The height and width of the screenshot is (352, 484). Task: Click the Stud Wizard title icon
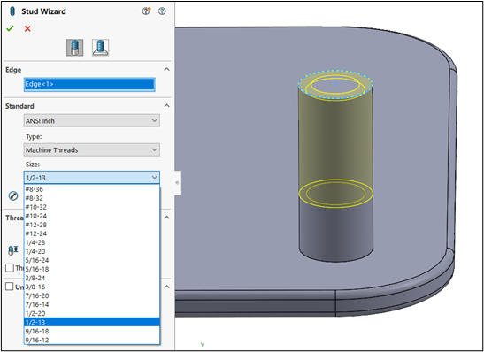12,11
